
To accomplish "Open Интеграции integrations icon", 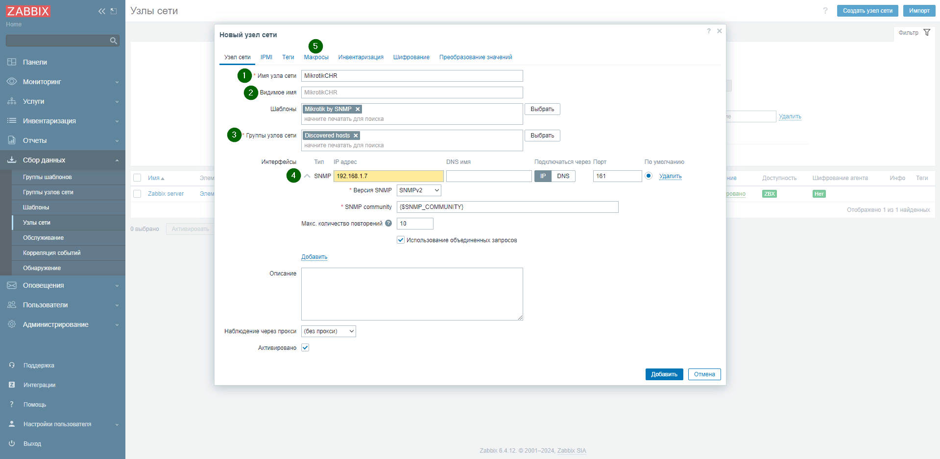I will tap(12, 385).
